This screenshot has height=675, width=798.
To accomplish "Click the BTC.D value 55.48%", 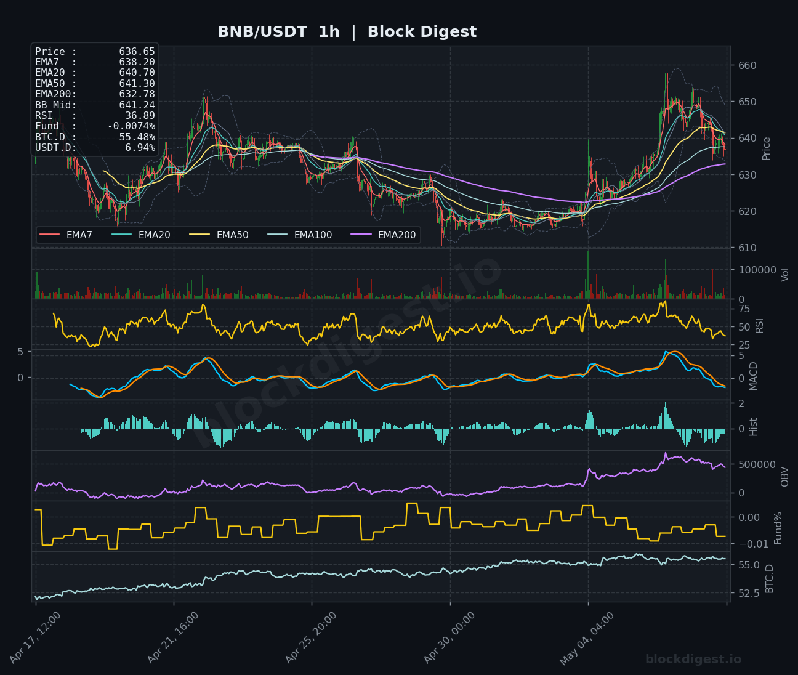I will pos(137,137).
